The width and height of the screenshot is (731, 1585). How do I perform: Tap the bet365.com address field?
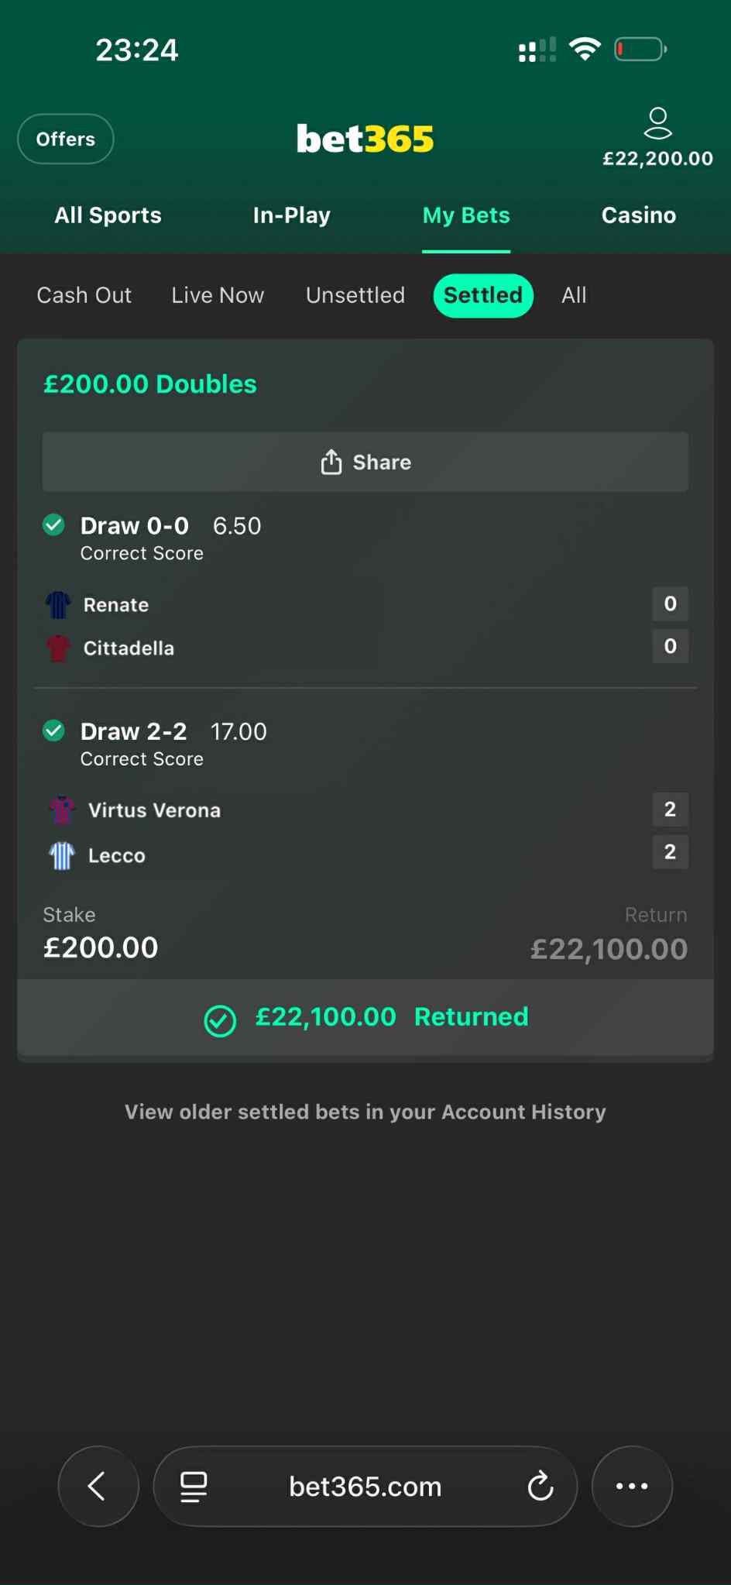click(365, 1486)
